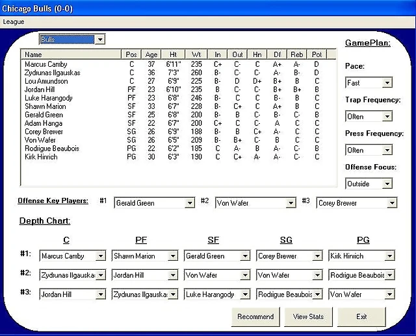Click the Recommend button
Screen dimensions: 416x336
pyautogui.click(x=255, y=317)
